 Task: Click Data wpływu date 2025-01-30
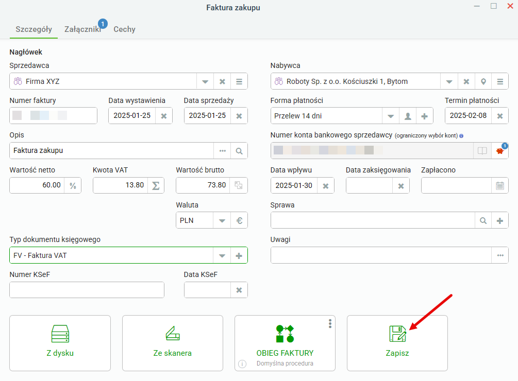coord(294,186)
